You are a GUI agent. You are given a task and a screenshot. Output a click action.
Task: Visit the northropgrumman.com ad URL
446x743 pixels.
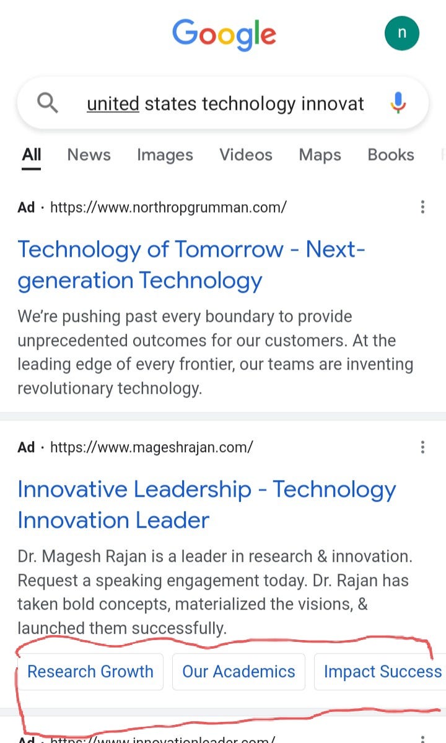[x=168, y=207]
